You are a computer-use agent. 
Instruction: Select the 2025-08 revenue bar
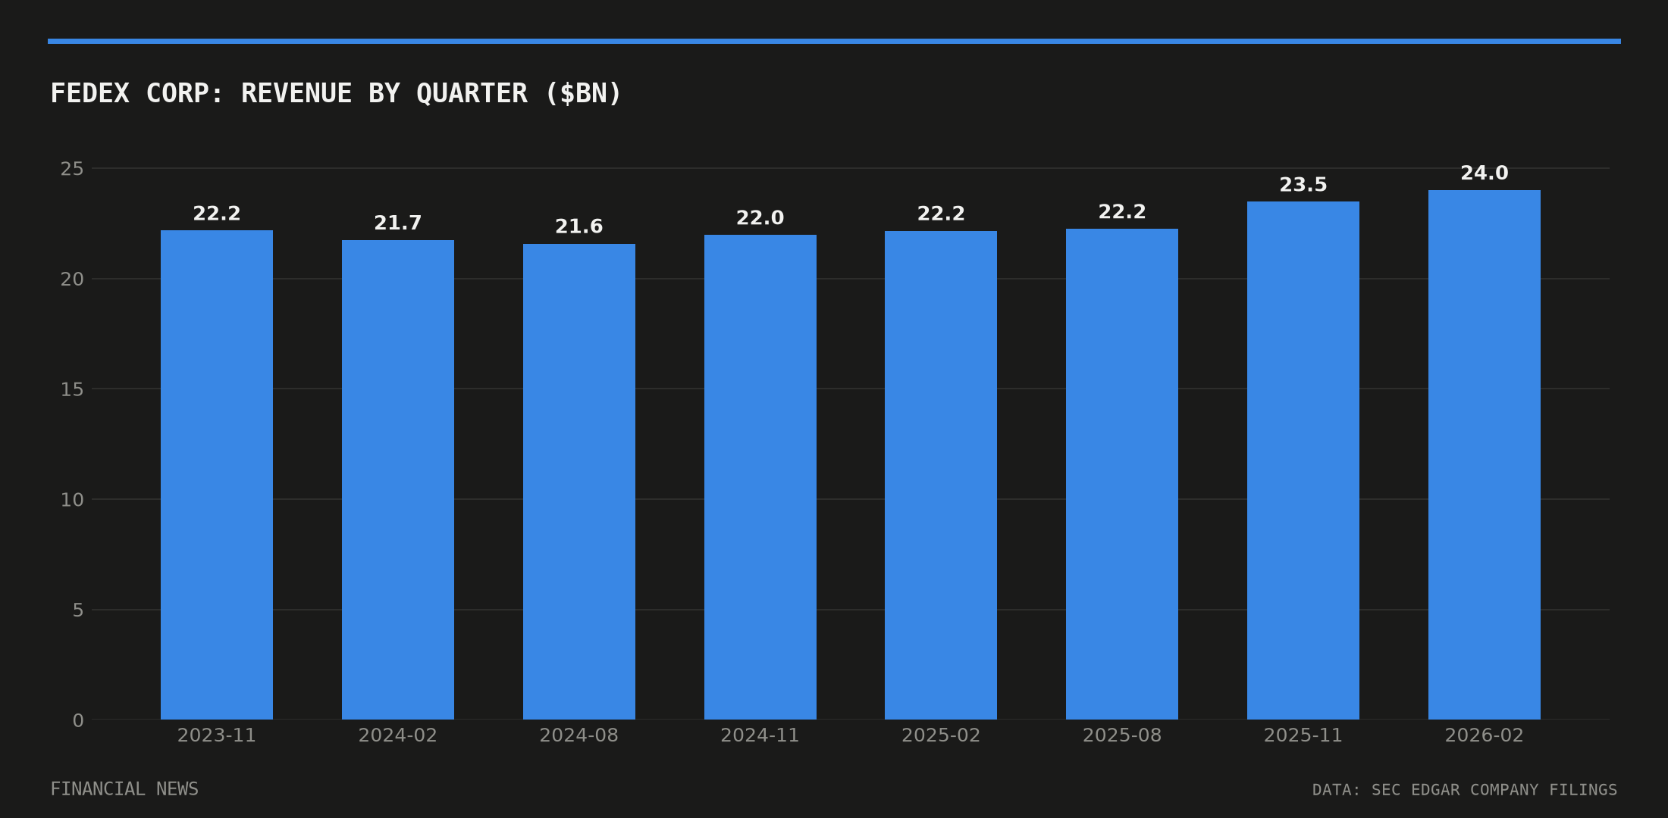(x=1122, y=474)
